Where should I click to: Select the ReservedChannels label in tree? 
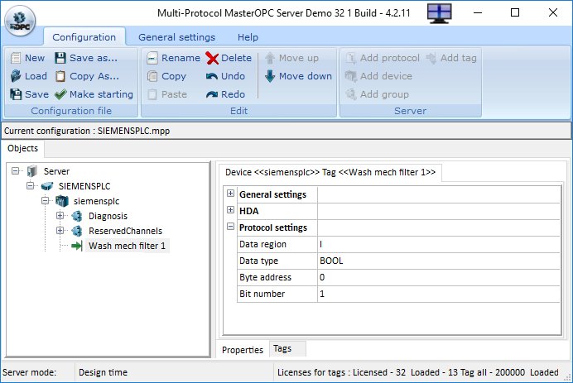click(x=125, y=231)
